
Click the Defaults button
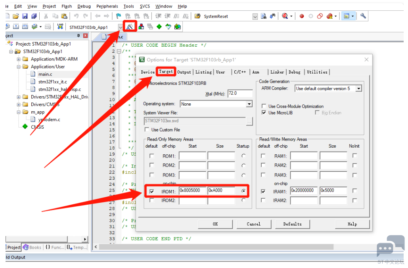(292, 224)
